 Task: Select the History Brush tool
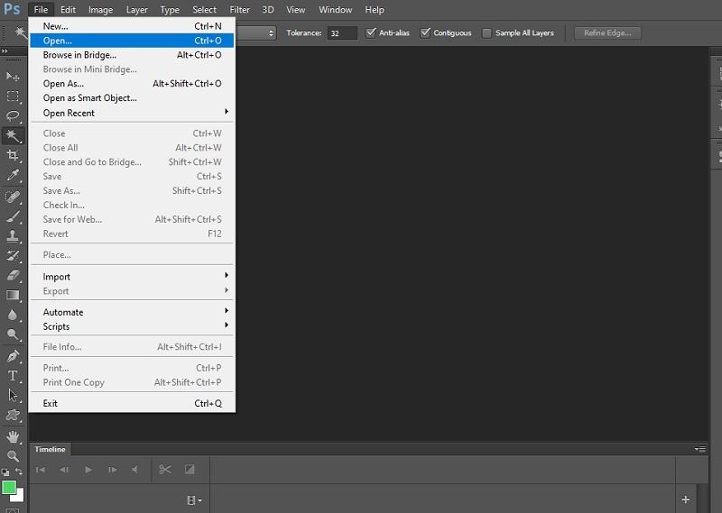click(x=13, y=256)
